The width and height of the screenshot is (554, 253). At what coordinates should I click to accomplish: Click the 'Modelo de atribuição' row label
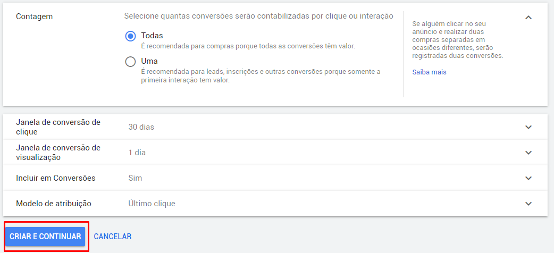point(54,204)
